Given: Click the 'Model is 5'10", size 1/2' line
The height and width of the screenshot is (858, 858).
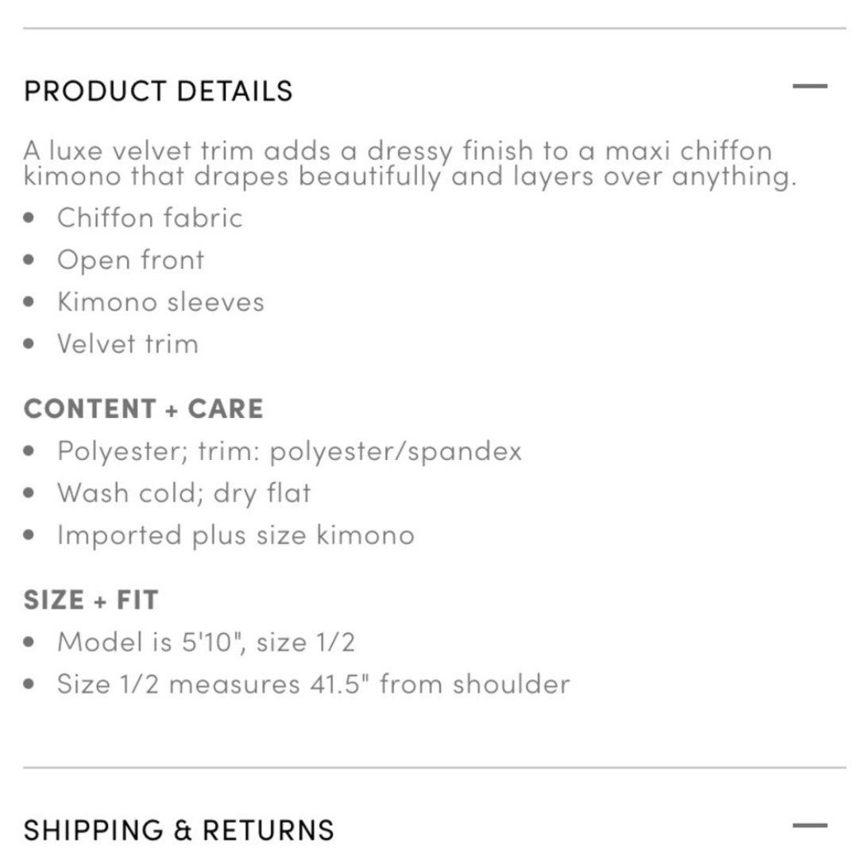Looking at the screenshot, I should 207,642.
